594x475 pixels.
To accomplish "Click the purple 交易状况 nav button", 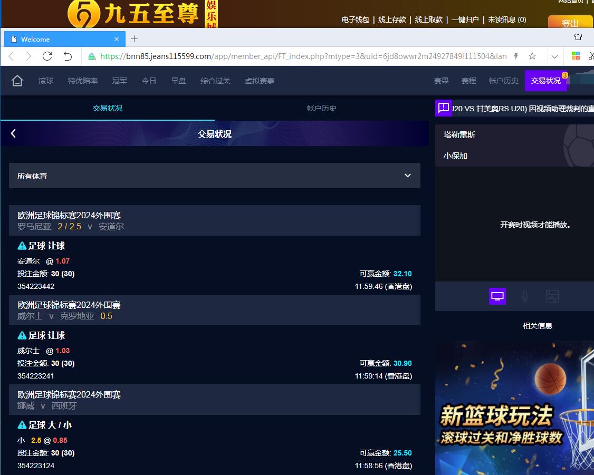I will 545,81.
